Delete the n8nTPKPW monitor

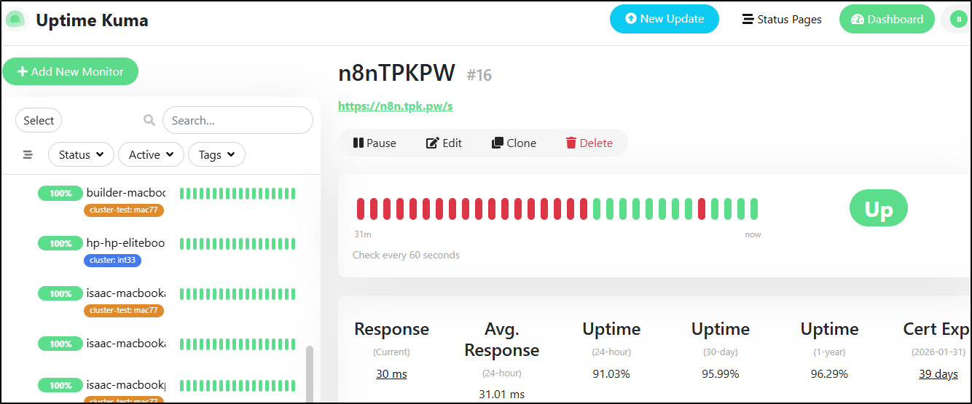(x=589, y=143)
